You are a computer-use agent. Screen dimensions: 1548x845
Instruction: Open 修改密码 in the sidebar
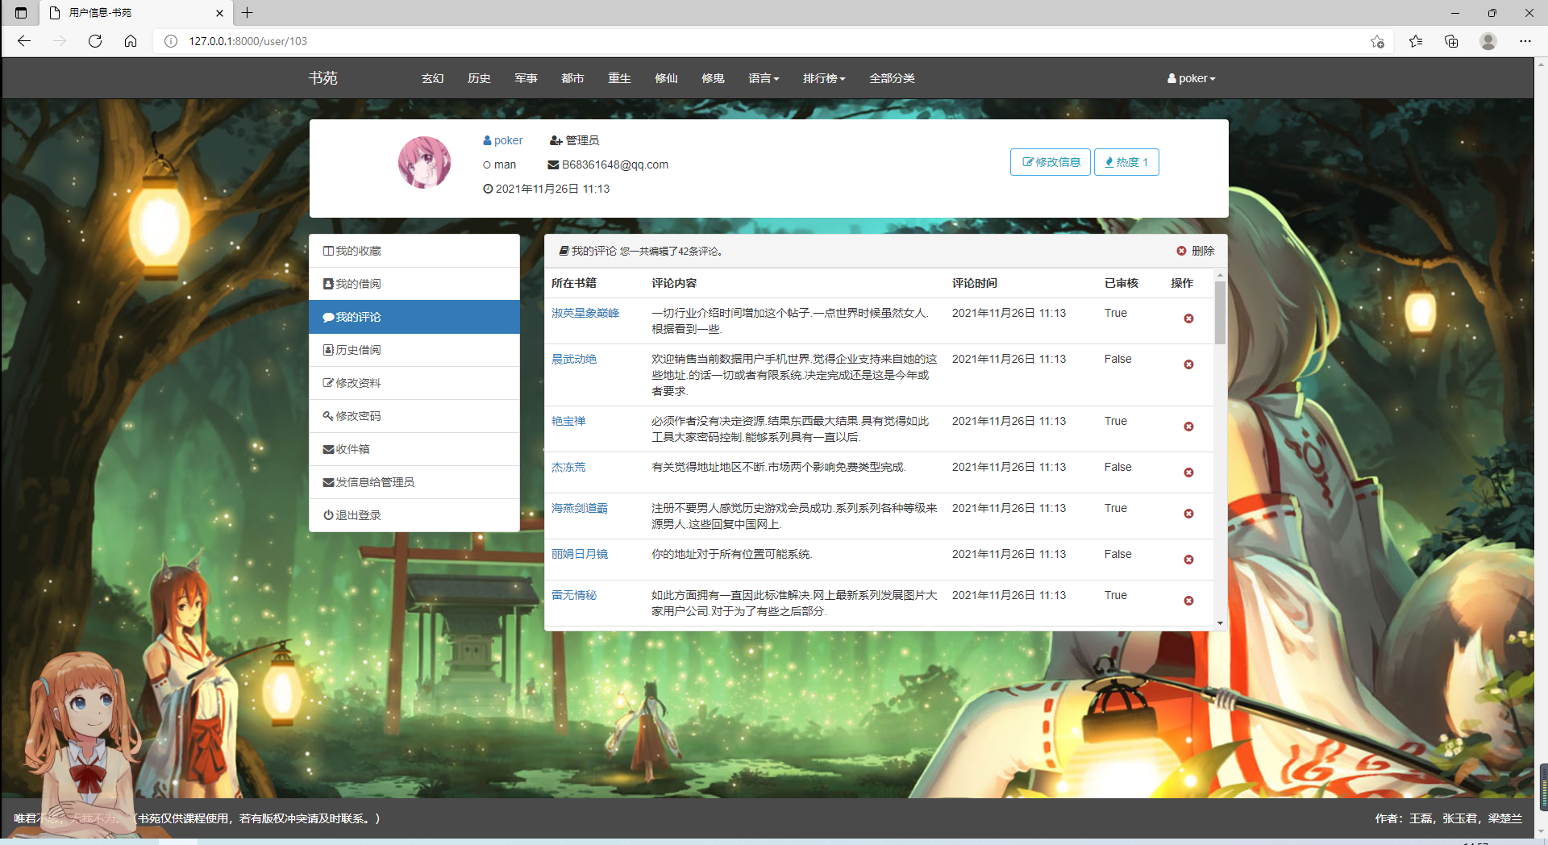[x=414, y=416]
